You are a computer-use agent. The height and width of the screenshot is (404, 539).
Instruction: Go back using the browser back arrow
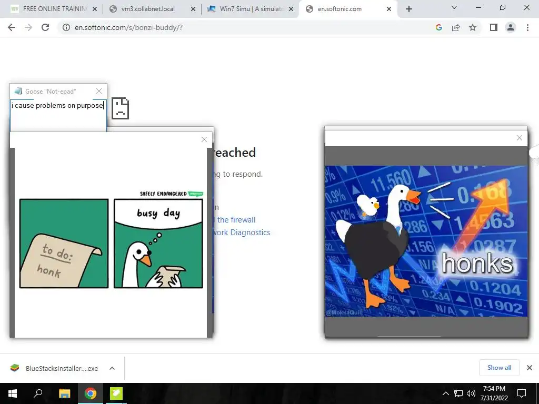coord(12,27)
